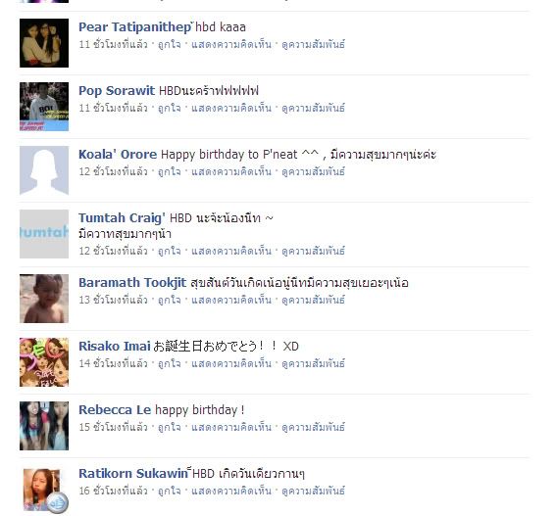Click Koala' Orore's default avatar silhouette
Viewport: 556px width, 516px height.
pyautogui.click(x=44, y=170)
